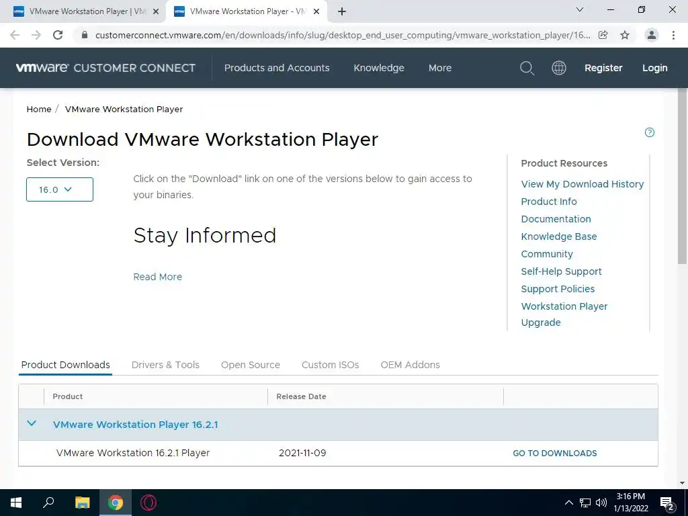Click the help question mark icon
This screenshot has height=516, width=688.
[x=650, y=132]
